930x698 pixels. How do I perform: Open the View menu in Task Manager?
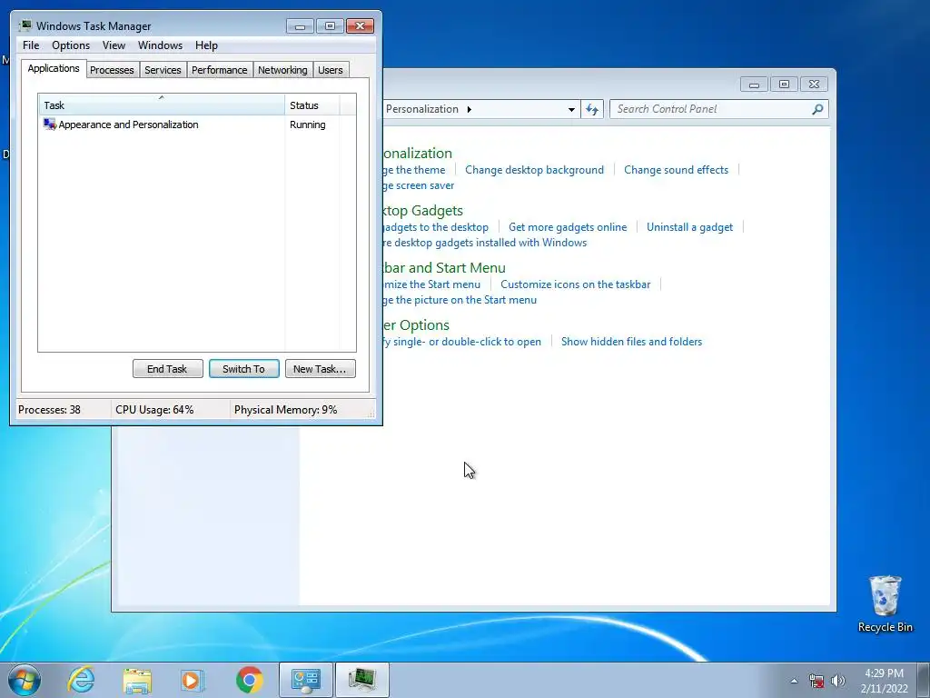[x=114, y=45]
